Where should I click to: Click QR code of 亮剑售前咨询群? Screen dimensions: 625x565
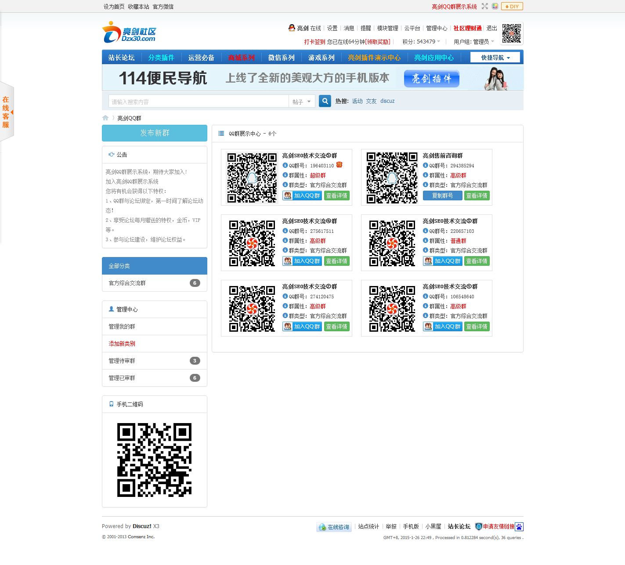pyautogui.click(x=392, y=177)
